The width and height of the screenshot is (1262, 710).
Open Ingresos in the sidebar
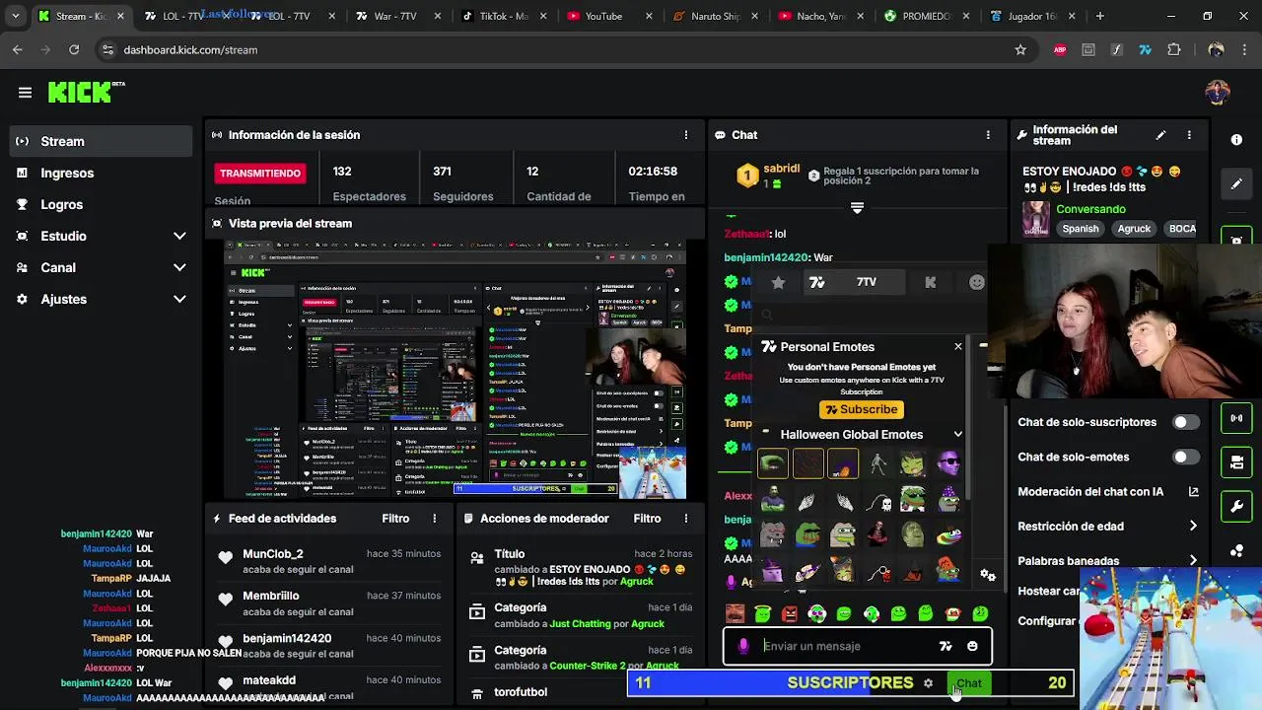(101, 174)
